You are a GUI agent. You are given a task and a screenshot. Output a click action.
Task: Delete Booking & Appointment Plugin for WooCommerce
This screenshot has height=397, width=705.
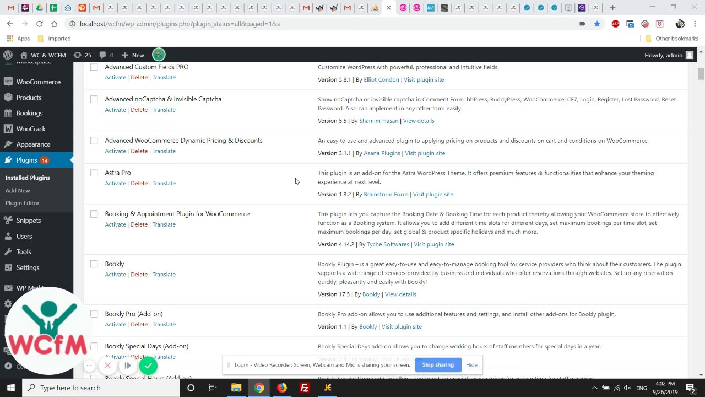pyautogui.click(x=139, y=224)
